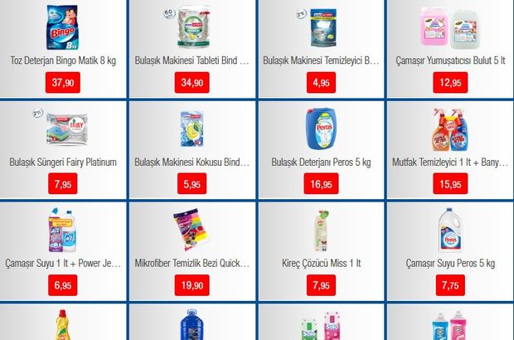Click the 60-count badge on dishwasher tablets

point(169,13)
